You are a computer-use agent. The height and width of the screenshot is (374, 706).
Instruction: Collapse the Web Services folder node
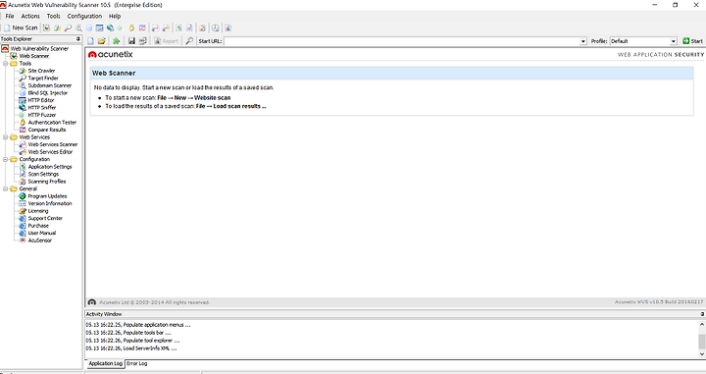6,137
